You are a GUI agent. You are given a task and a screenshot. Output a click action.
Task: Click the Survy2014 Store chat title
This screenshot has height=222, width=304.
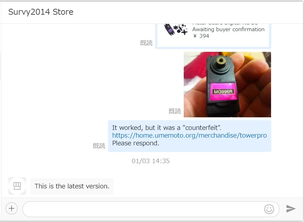pyautogui.click(x=41, y=12)
